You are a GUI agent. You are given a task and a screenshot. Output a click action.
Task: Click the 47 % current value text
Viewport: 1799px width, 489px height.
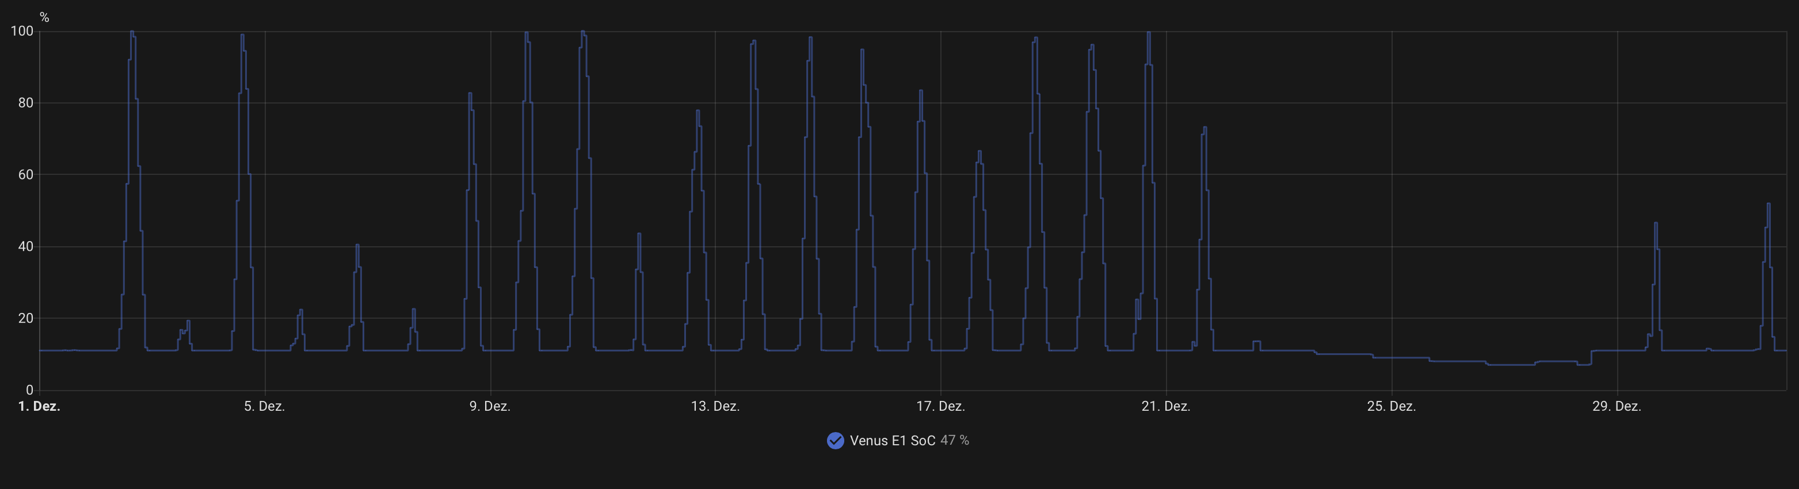click(954, 441)
